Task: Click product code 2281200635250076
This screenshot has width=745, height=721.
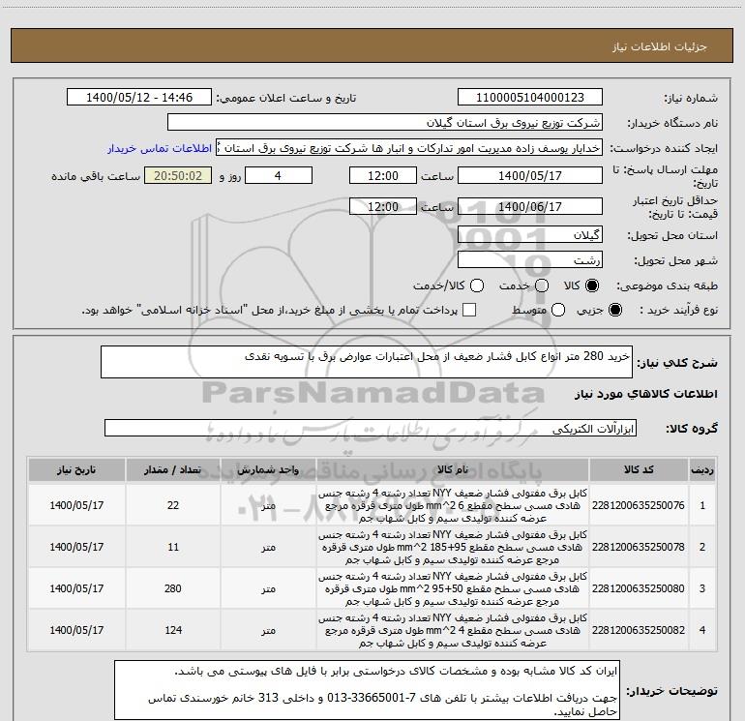Action: (x=639, y=505)
